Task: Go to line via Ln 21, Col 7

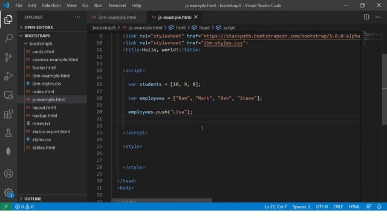Action: pyautogui.click(x=276, y=206)
